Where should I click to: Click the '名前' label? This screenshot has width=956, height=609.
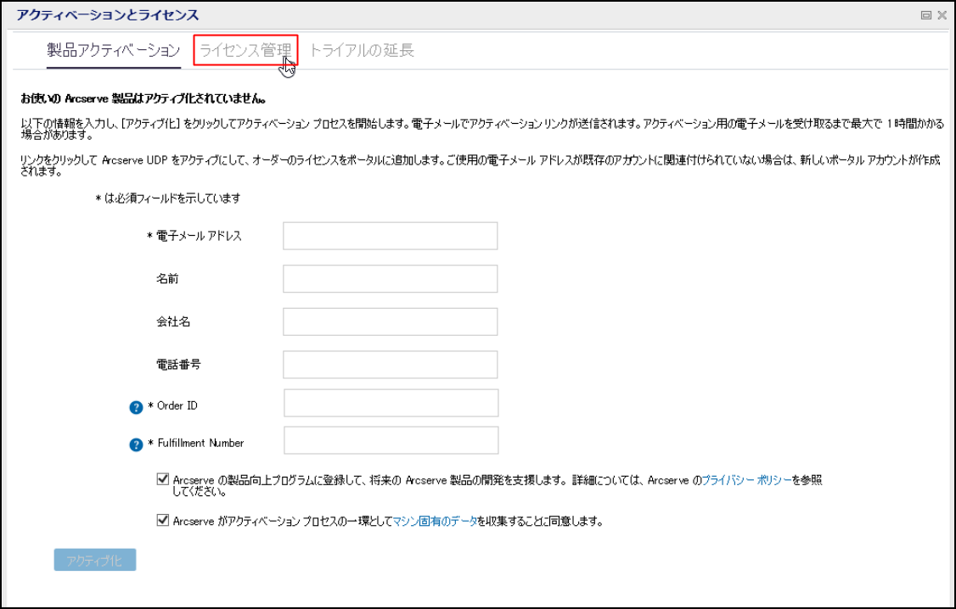click(167, 279)
